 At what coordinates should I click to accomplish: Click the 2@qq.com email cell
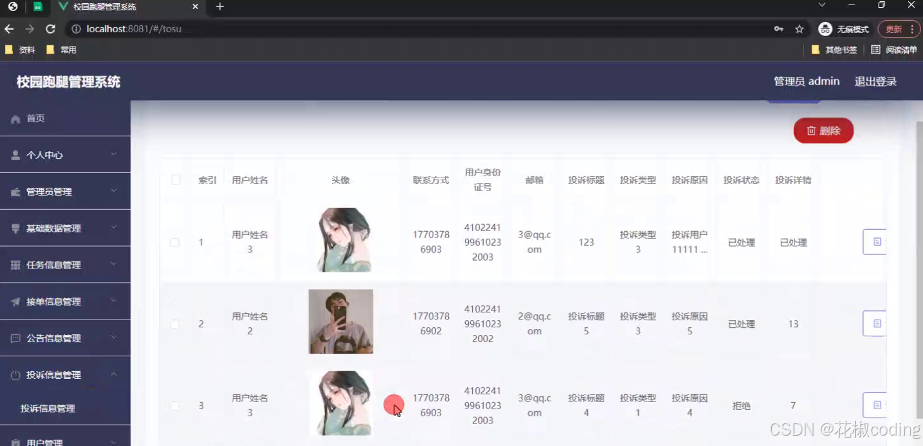pyautogui.click(x=534, y=324)
